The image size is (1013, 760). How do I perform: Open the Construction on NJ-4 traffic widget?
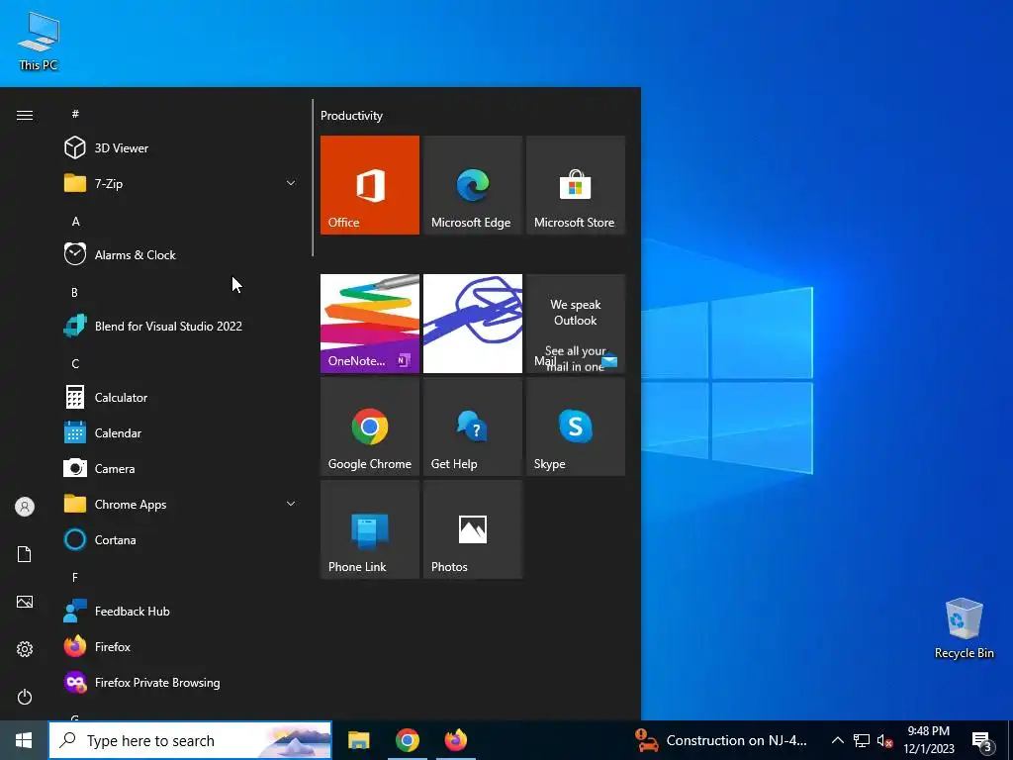[x=721, y=740]
